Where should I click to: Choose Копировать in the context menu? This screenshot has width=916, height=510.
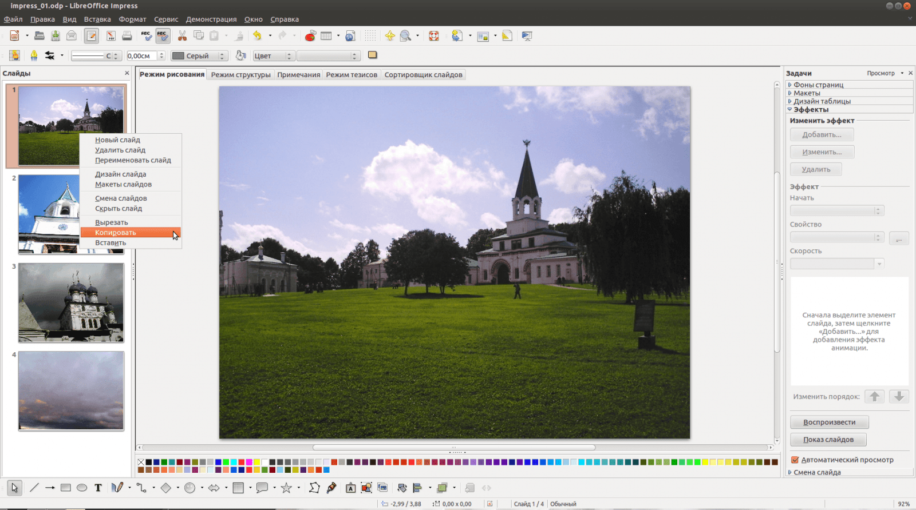point(131,233)
